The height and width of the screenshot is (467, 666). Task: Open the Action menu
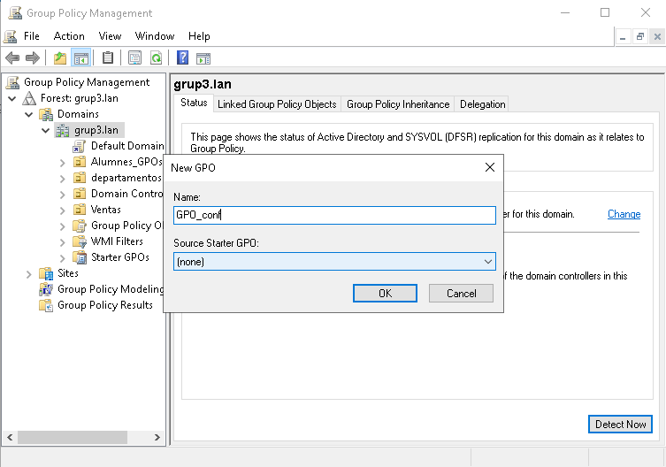point(69,36)
